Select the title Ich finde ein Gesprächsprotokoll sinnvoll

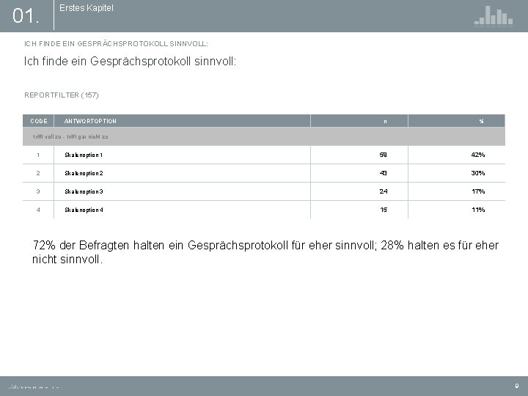pos(130,62)
